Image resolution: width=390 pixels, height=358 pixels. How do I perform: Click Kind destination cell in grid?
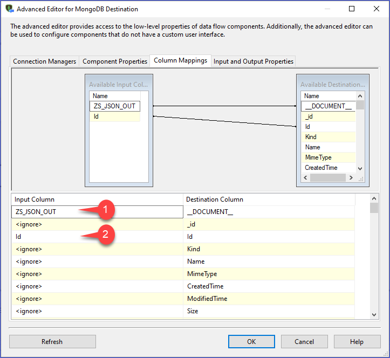click(x=269, y=249)
